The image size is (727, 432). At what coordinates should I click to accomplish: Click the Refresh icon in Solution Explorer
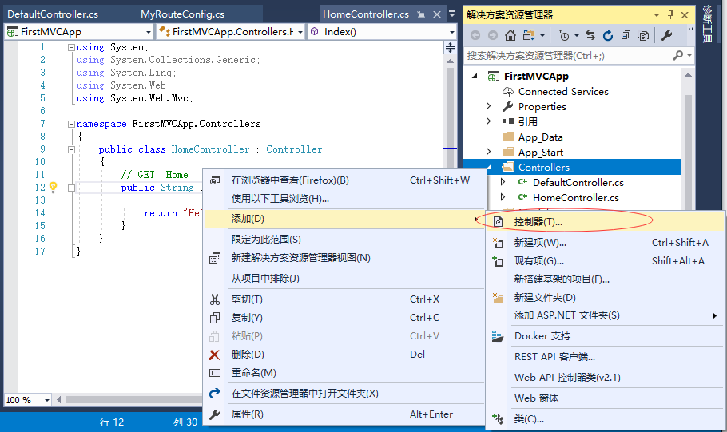coord(608,35)
